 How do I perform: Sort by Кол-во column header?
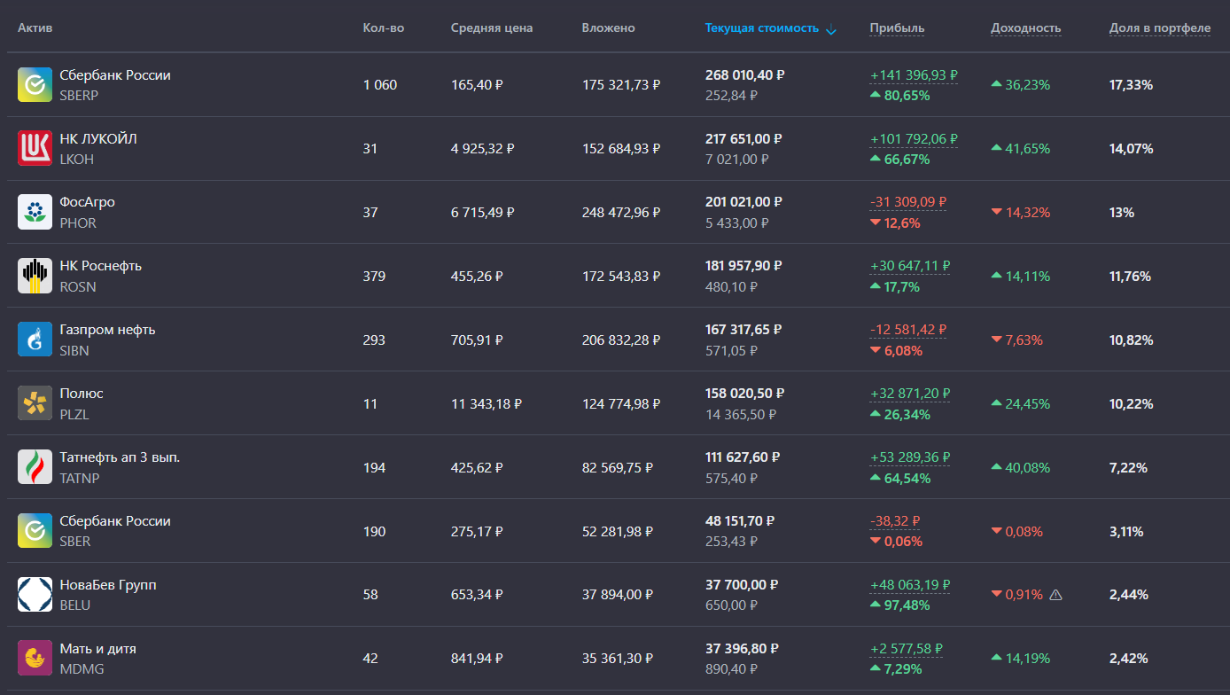tap(384, 28)
